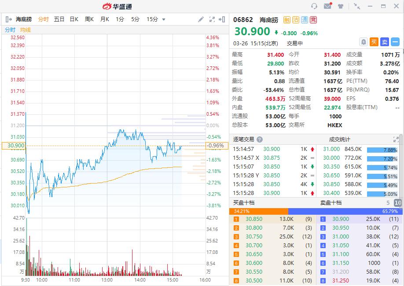Open the messages envelope icon
Viewport: 404px width, 286px height.
[x=327, y=6]
